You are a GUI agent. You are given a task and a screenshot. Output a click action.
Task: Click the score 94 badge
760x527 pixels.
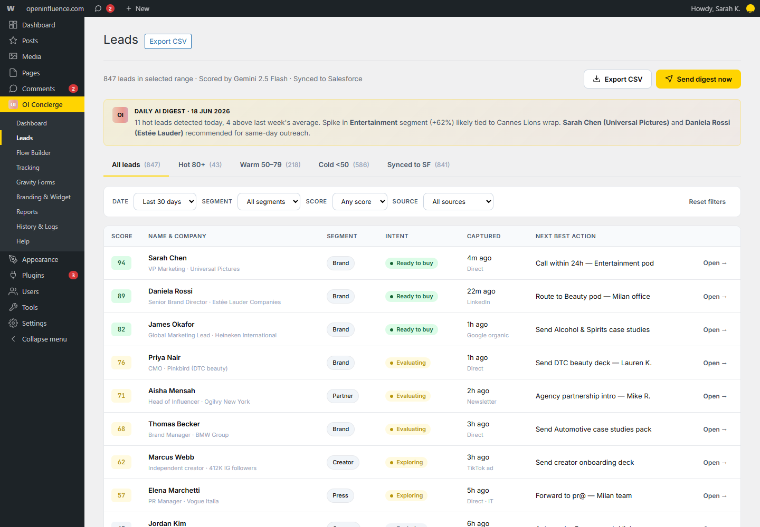(121, 263)
